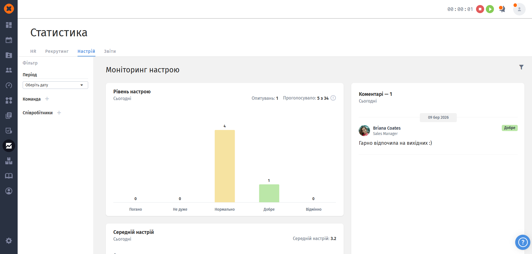This screenshot has width=532, height=254.
Task: Open the dashboard icon in sidebar
Action: (9, 25)
